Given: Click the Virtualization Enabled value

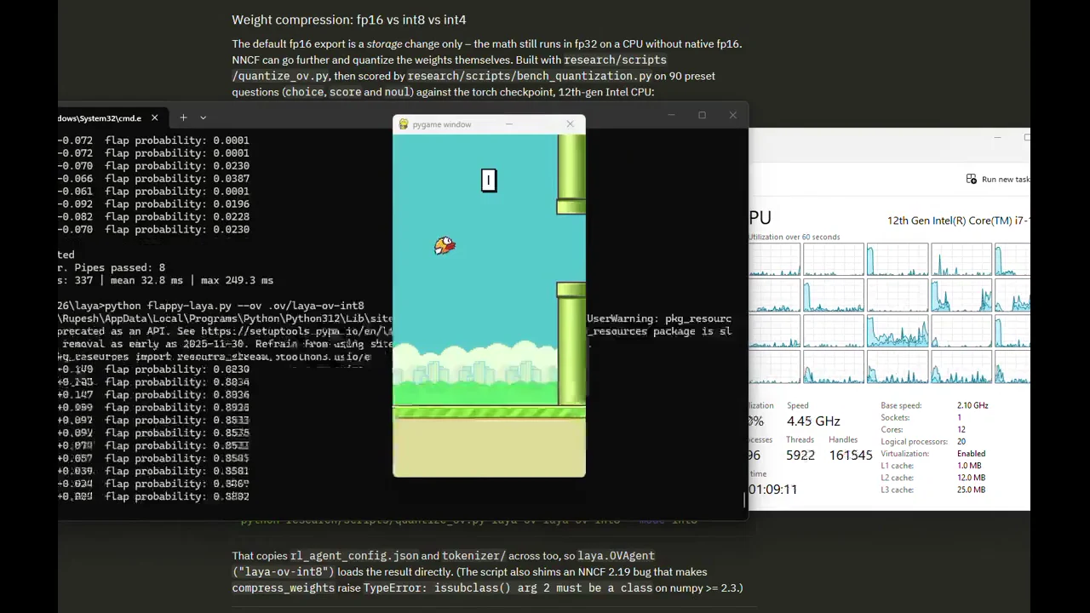Looking at the screenshot, I should point(971,454).
